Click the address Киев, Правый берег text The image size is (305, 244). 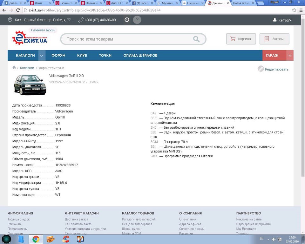click(44, 20)
